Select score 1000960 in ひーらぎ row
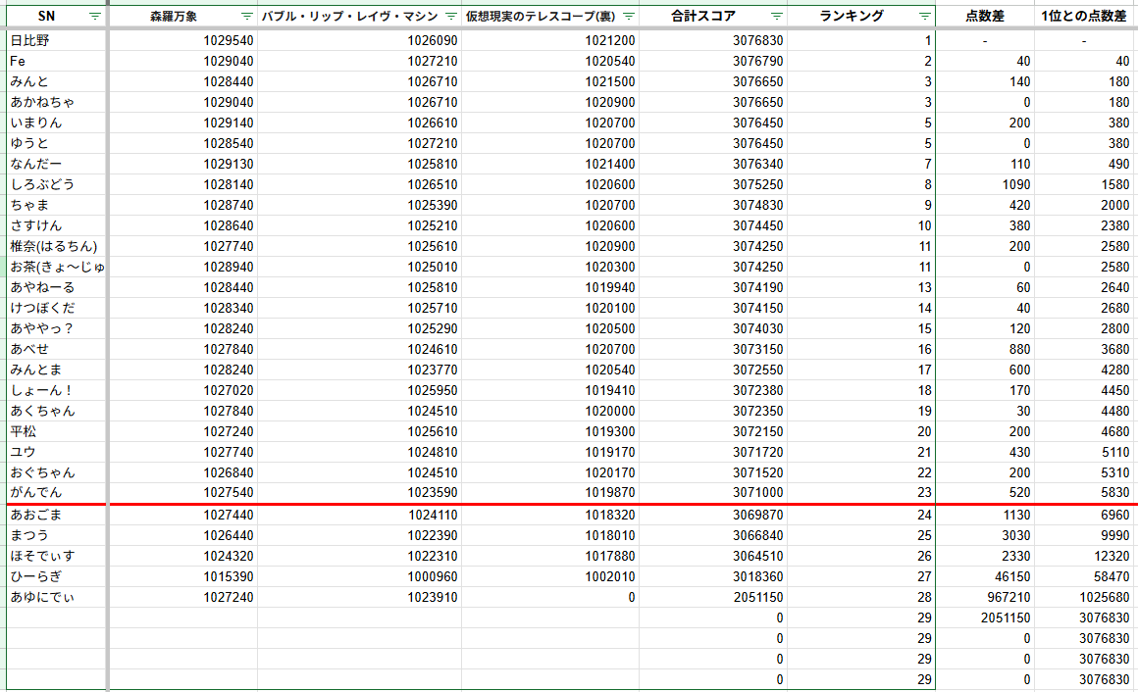The image size is (1138, 692). (x=359, y=576)
